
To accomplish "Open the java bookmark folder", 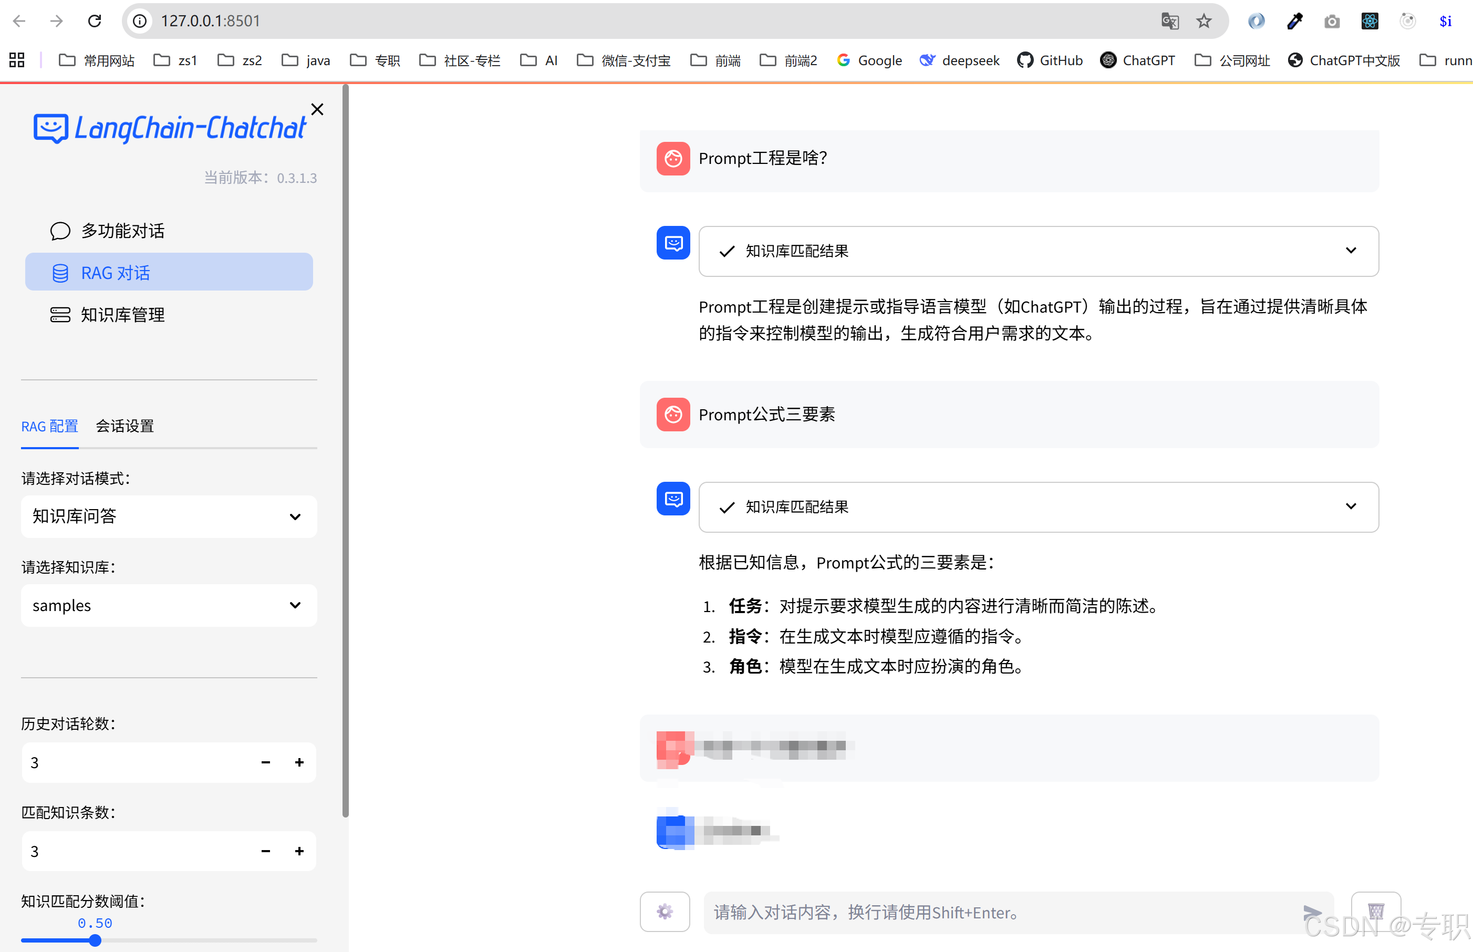I will (x=306, y=60).
